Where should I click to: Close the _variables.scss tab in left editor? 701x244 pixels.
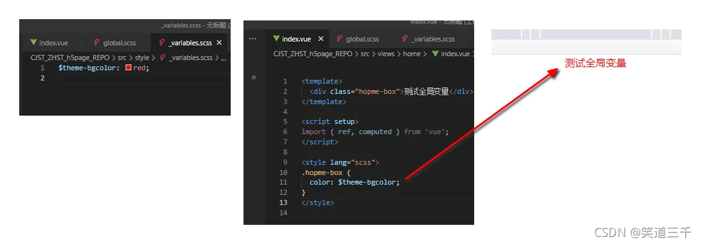219,43
